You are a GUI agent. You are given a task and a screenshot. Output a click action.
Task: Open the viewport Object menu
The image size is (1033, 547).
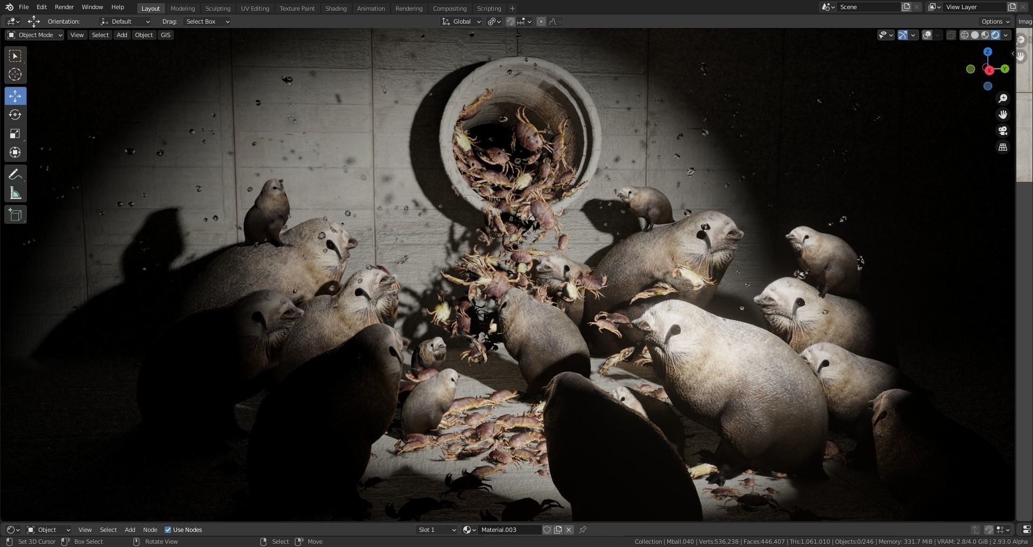click(x=144, y=35)
